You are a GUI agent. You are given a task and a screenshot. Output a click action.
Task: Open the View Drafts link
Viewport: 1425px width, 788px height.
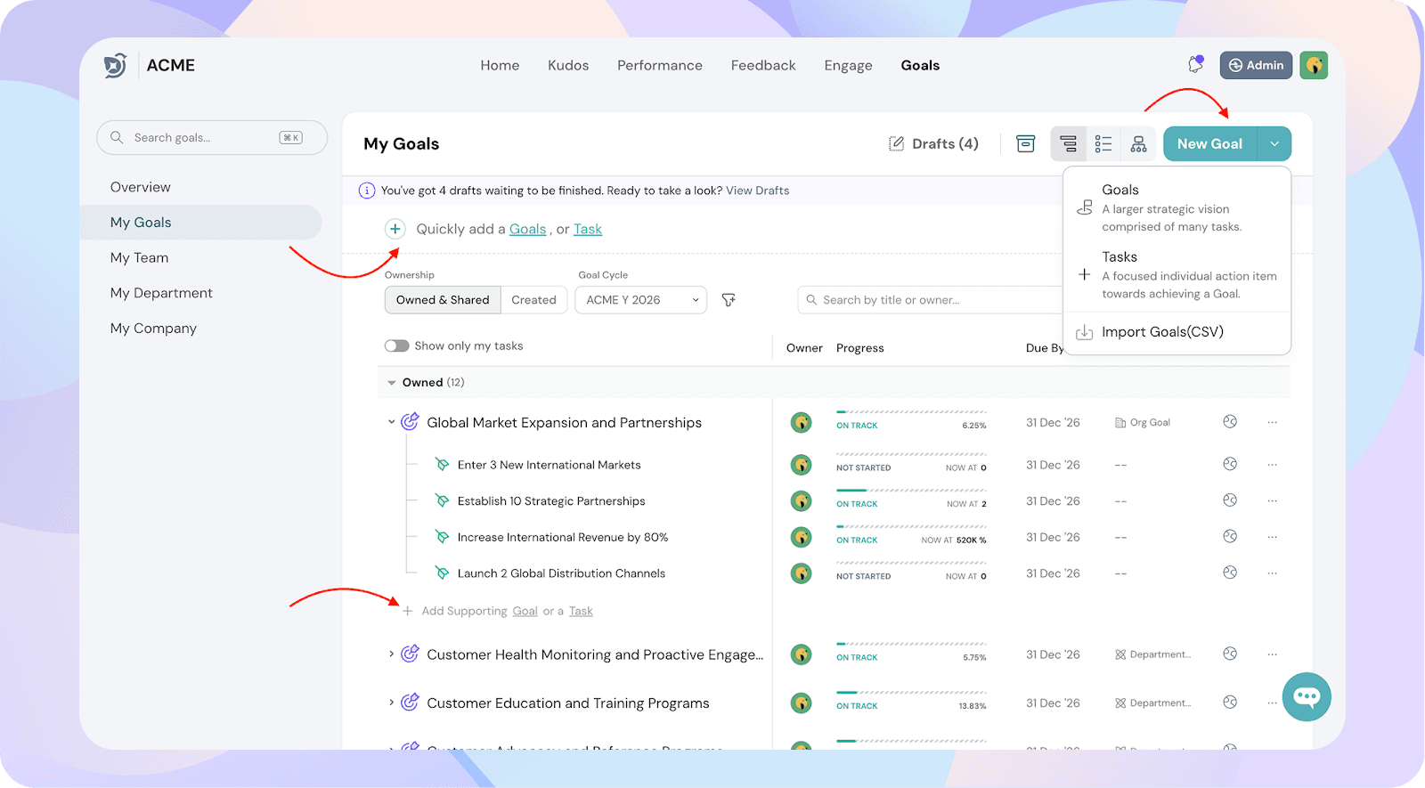tap(757, 191)
